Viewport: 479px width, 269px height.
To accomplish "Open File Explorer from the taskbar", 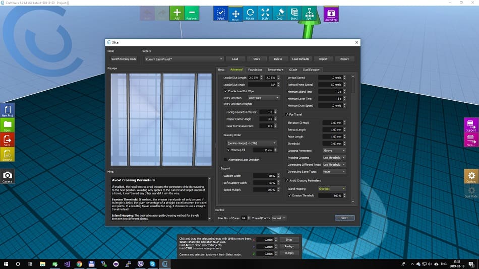I will 42,264.
